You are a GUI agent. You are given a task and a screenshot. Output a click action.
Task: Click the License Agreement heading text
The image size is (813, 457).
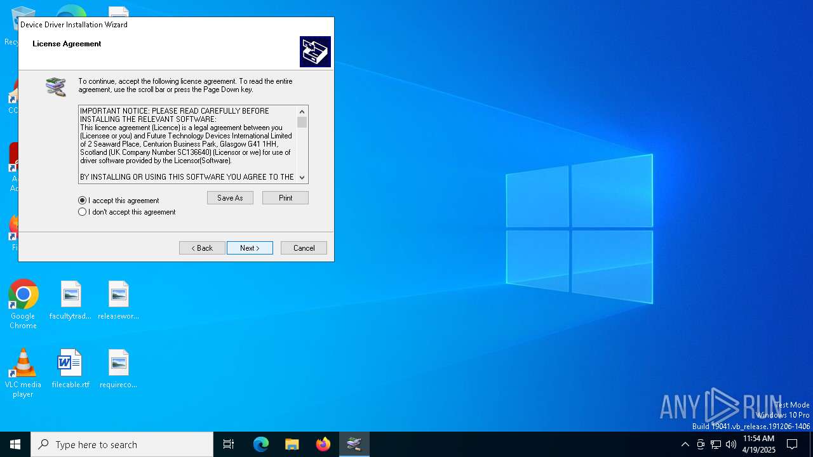click(x=67, y=44)
